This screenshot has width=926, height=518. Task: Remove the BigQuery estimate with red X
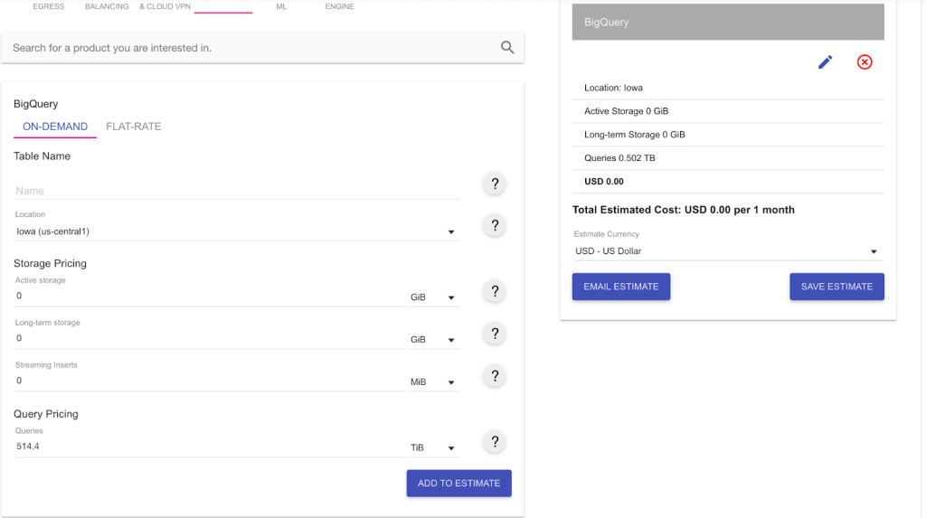click(x=865, y=62)
